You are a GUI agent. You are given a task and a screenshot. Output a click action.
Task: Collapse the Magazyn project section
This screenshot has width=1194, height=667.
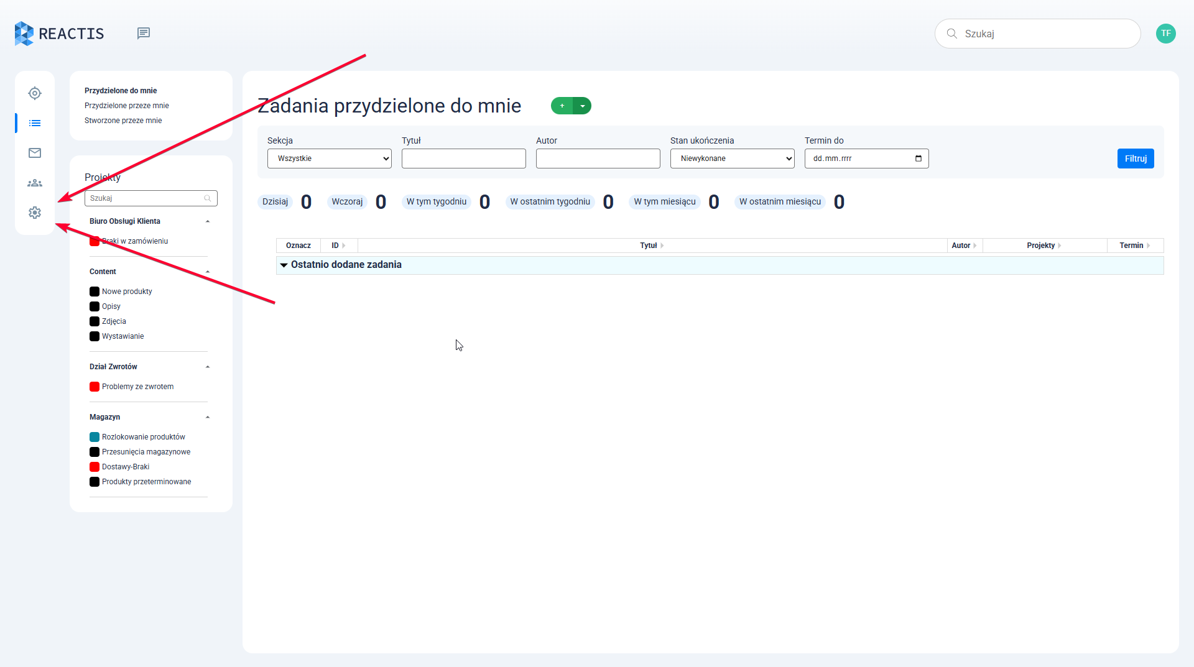208,417
